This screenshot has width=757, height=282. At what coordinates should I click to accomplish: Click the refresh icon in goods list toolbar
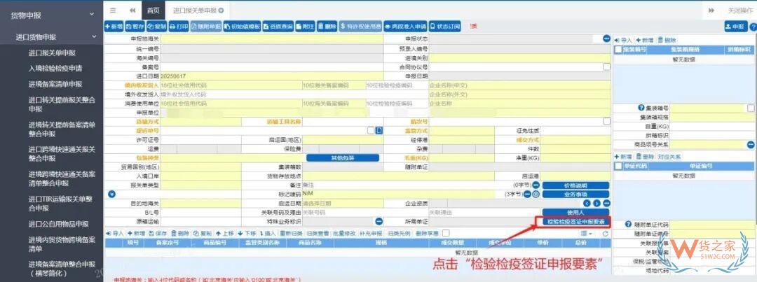click(605, 233)
